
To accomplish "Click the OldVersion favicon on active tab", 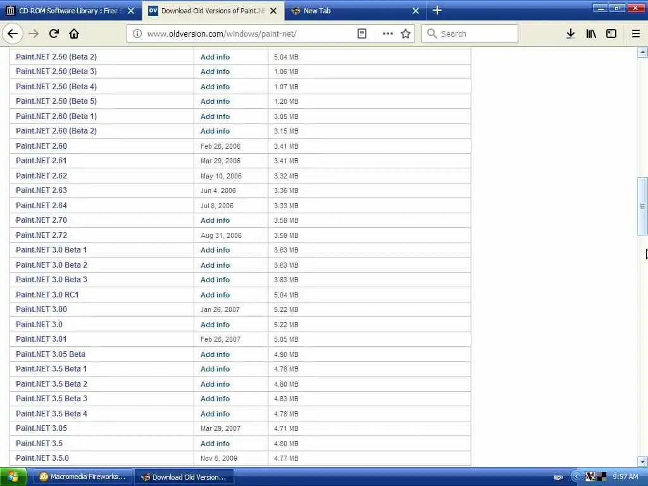I will (153, 11).
